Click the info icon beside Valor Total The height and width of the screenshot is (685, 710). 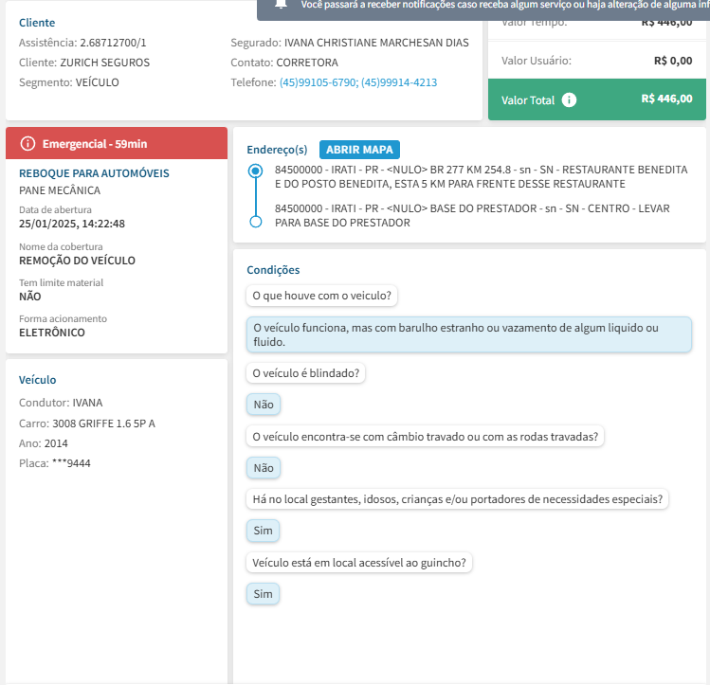(x=569, y=100)
